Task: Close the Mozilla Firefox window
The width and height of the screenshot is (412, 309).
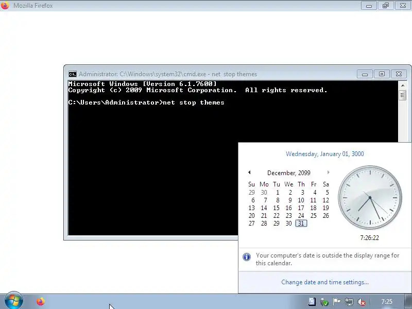Action: (x=403, y=6)
